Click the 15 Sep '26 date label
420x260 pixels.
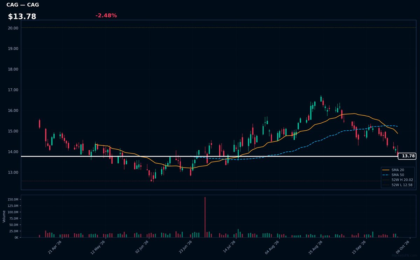point(359,247)
